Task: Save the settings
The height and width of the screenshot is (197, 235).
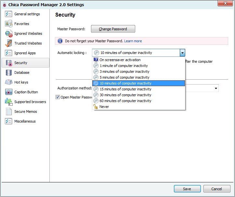Action: click(x=187, y=189)
